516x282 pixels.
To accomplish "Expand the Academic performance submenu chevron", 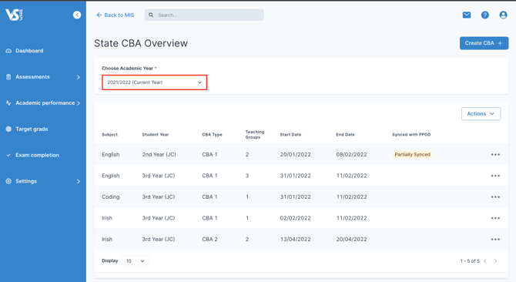I will pyautogui.click(x=79, y=103).
